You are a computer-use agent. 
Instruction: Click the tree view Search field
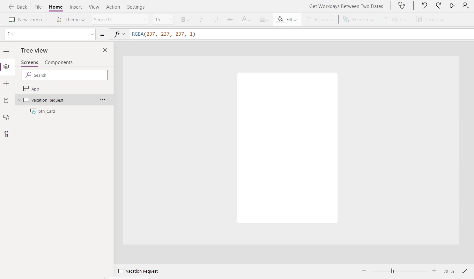[x=64, y=75]
